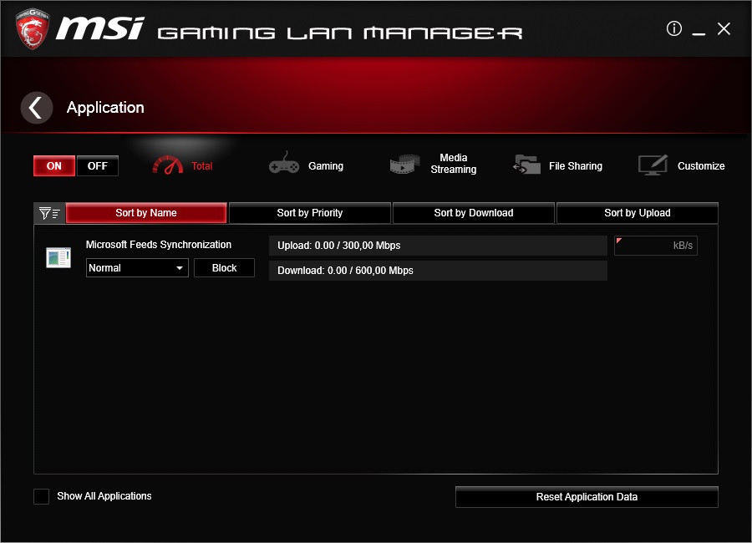
Task: Open the Normal priority dropdown
Action: coord(137,267)
